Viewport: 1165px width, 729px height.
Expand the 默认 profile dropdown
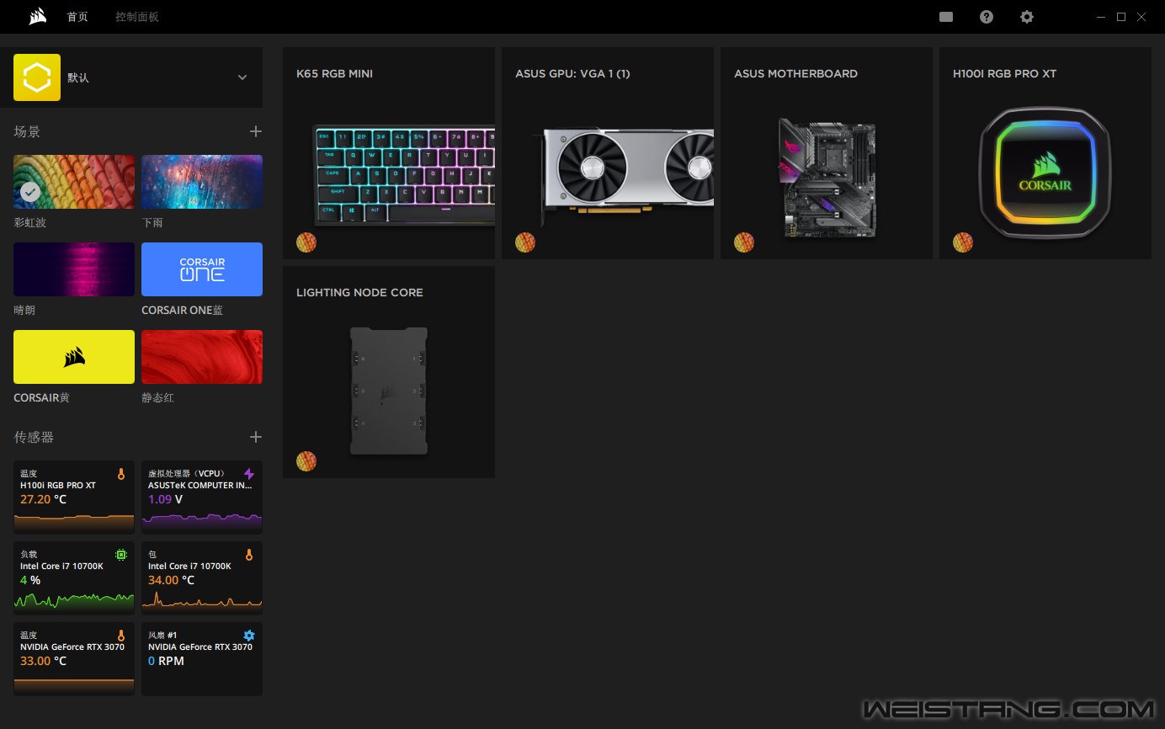[x=242, y=77]
